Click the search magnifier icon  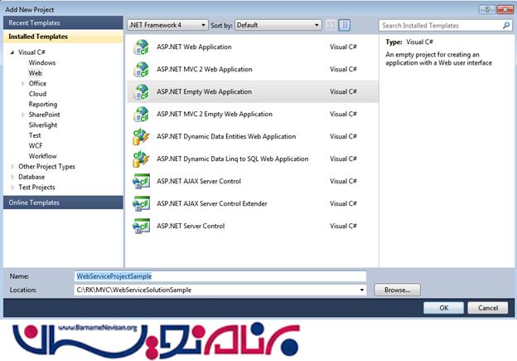506,26
